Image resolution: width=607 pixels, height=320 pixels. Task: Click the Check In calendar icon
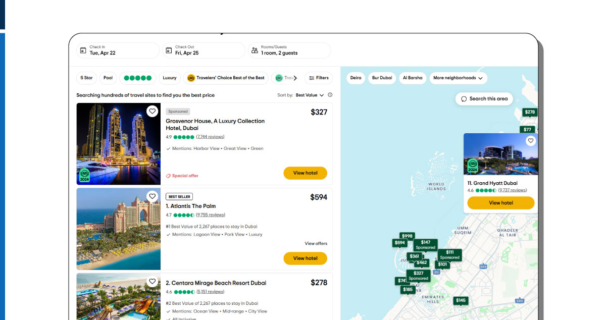tap(83, 50)
